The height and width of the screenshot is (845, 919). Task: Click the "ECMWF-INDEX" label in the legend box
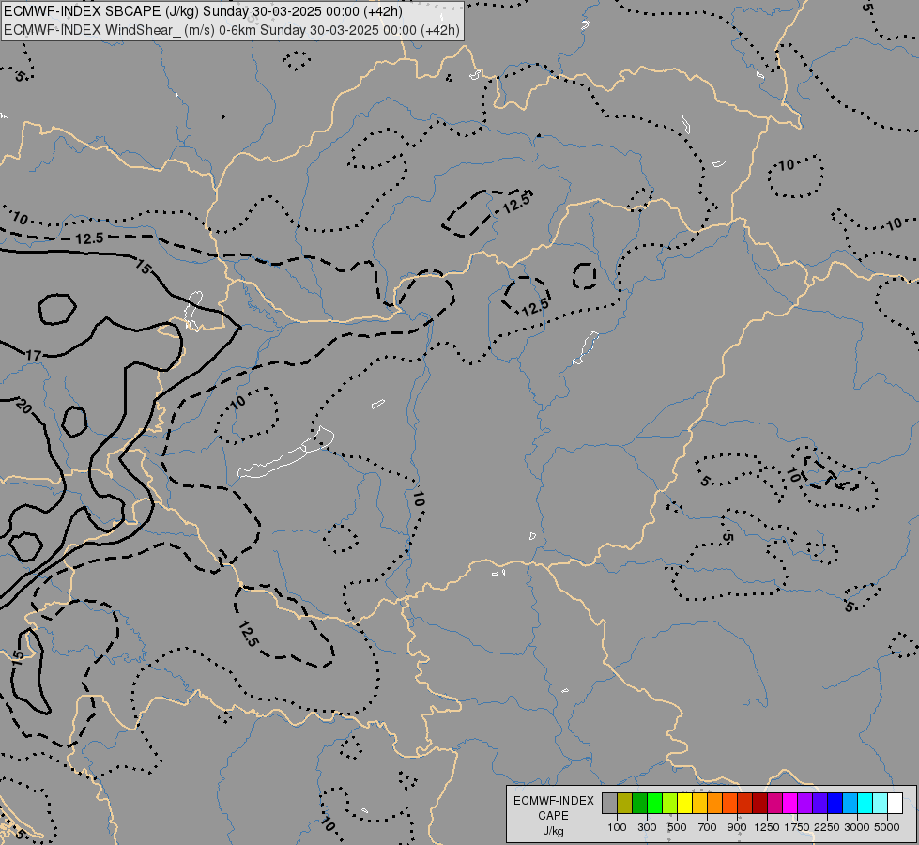[x=554, y=801]
